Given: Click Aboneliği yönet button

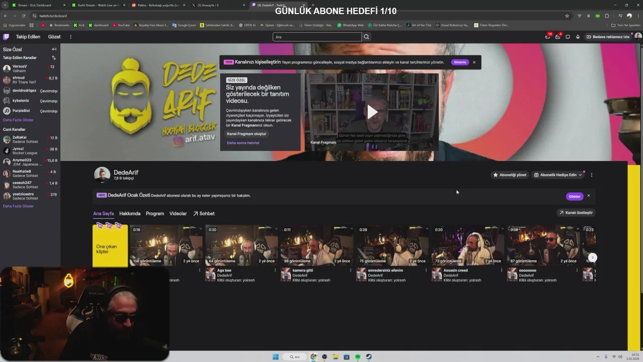Looking at the screenshot, I should [x=510, y=175].
